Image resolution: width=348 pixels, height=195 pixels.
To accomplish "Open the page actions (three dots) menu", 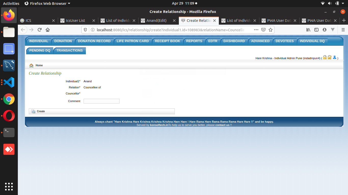I will (x=256, y=30).
